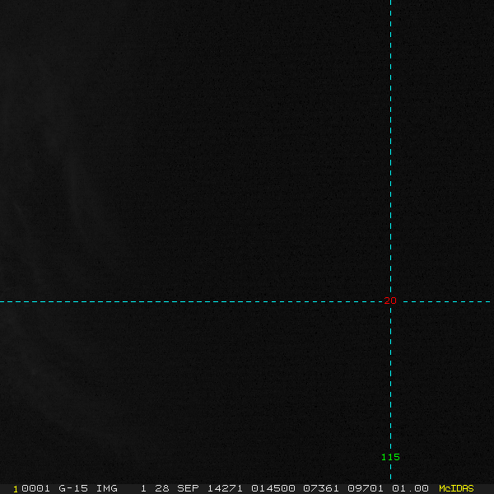Click the SEP month text
The height and width of the screenshot is (494, 494).
(188, 488)
